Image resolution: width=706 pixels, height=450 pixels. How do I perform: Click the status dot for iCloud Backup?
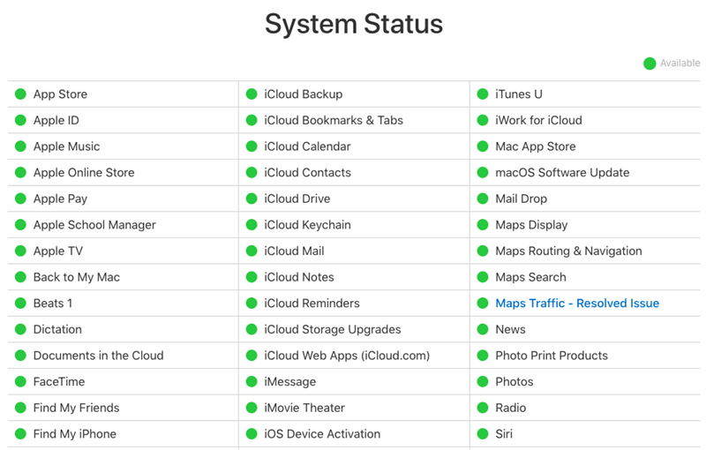click(x=252, y=94)
